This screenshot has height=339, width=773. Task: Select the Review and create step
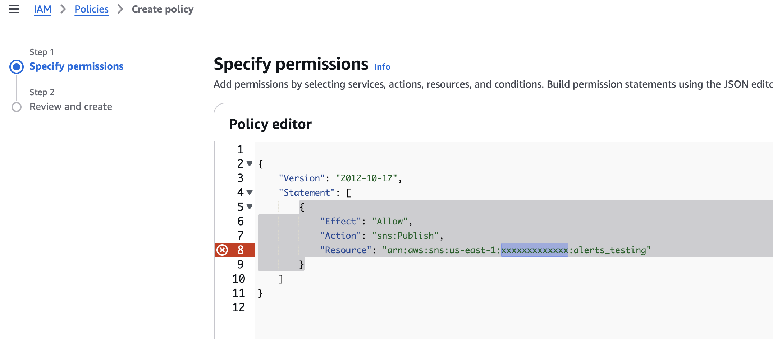pyautogui.click(x=71, y=107)
